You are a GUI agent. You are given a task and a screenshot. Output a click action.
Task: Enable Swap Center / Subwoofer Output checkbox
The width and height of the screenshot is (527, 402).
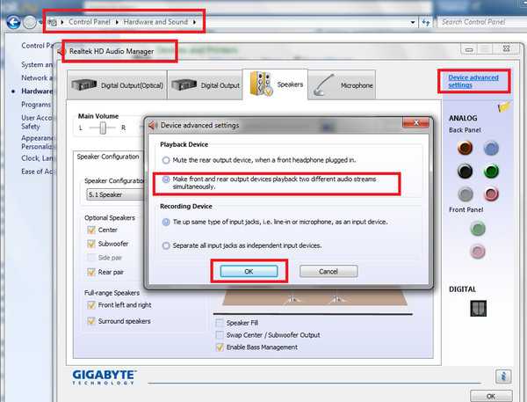coord(219,335)
